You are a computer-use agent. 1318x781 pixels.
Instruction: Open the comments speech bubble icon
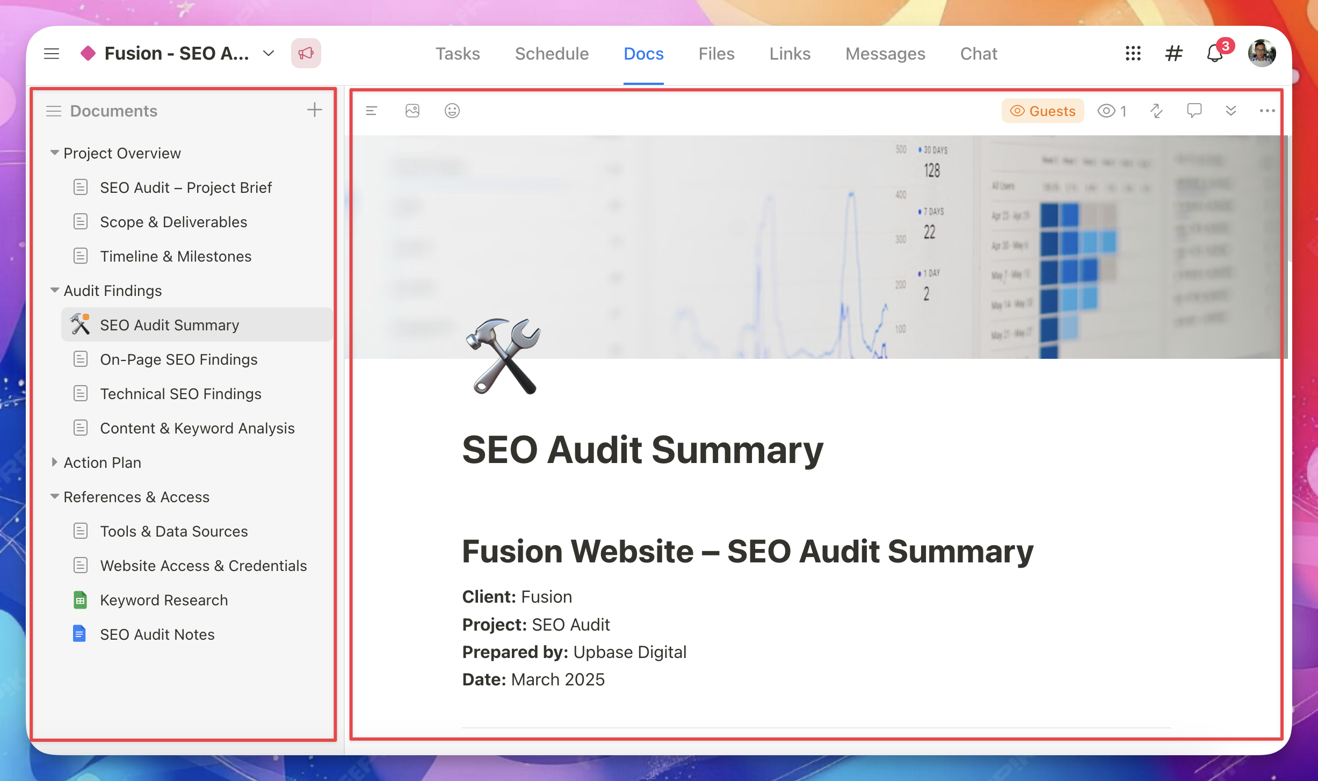pyautogui.click(x=1193, y=111)
